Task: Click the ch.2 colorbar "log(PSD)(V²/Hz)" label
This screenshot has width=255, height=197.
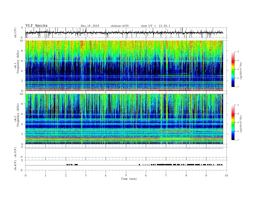Action: click(x=241, y=124)
